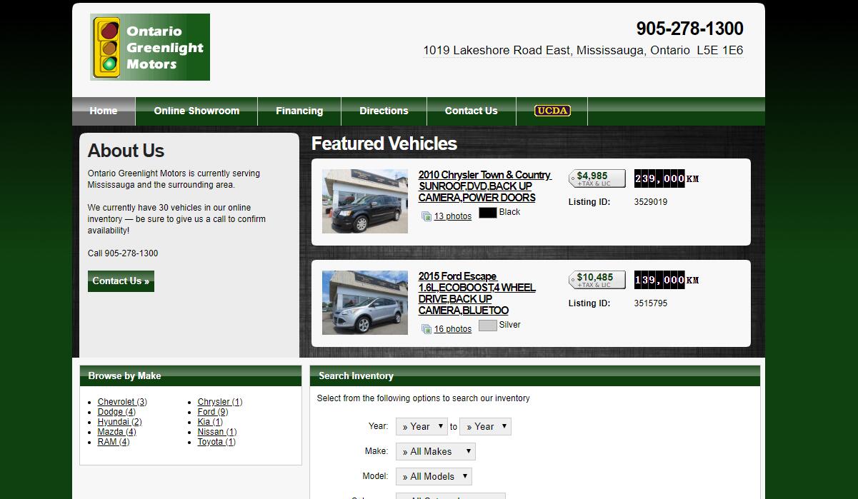Screen dimensions: 858x499
Task: Click the Browse by Make panel header
Action: [x=191, y=376]
